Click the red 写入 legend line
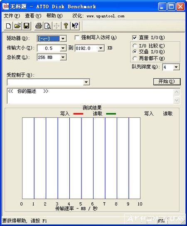The height and width of the screenshot is (226, 187). coord(78,114)
